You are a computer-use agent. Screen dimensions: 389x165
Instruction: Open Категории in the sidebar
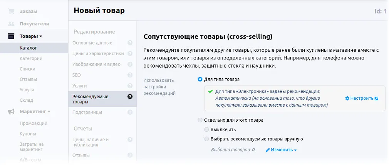31,59
